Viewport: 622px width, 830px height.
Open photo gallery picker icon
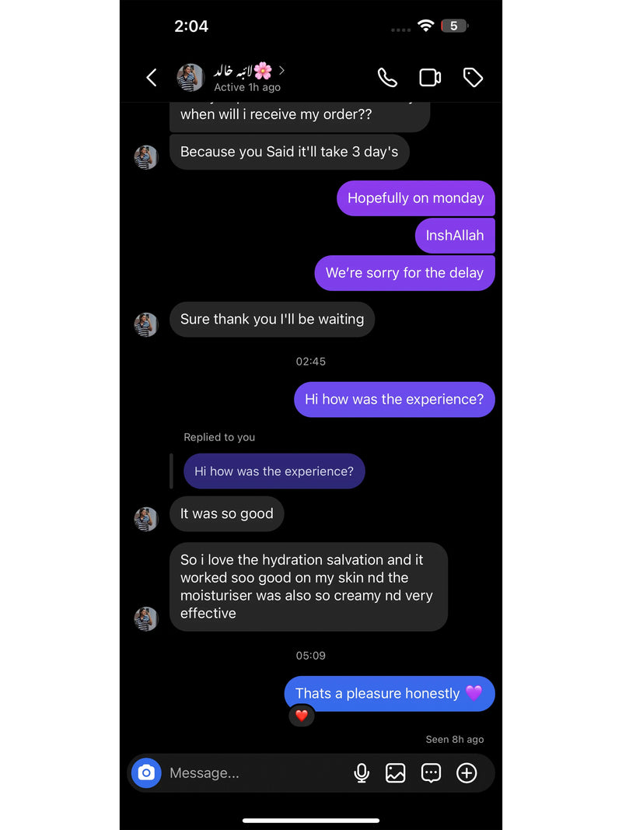click(395, 773)
